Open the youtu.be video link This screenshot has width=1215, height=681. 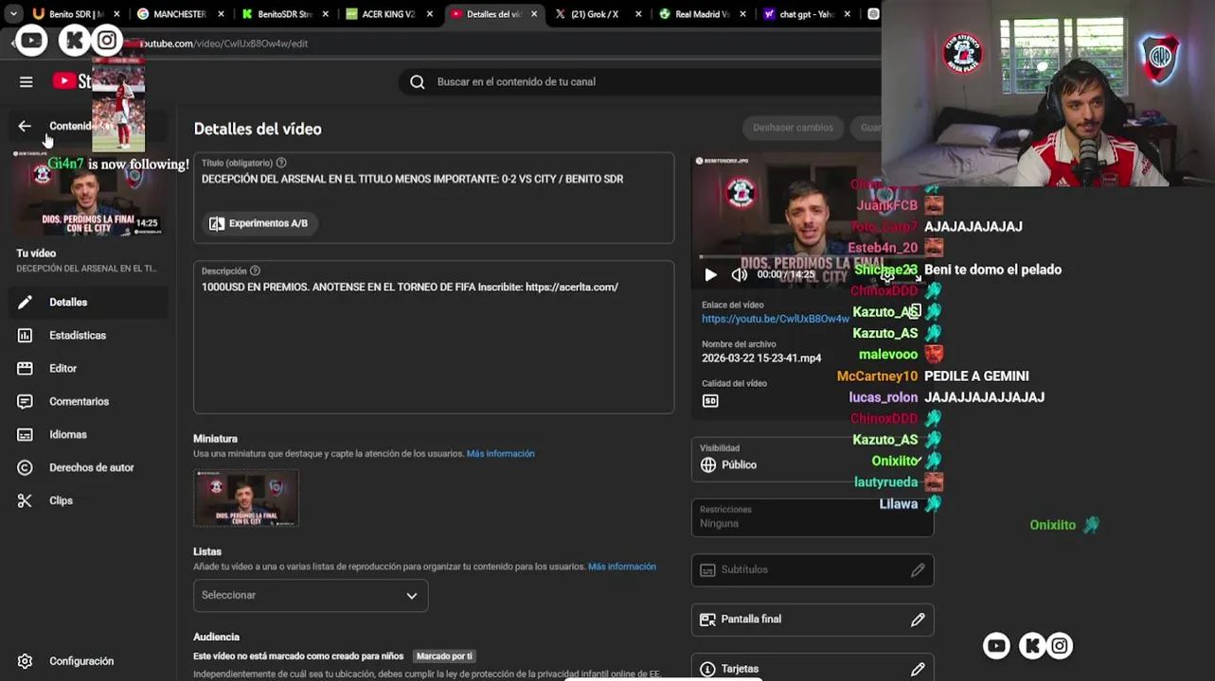[x=776, y=320]
